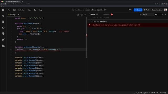168x94 pixels.
Task: Open a new browser tab
Action: coord(22,2)
